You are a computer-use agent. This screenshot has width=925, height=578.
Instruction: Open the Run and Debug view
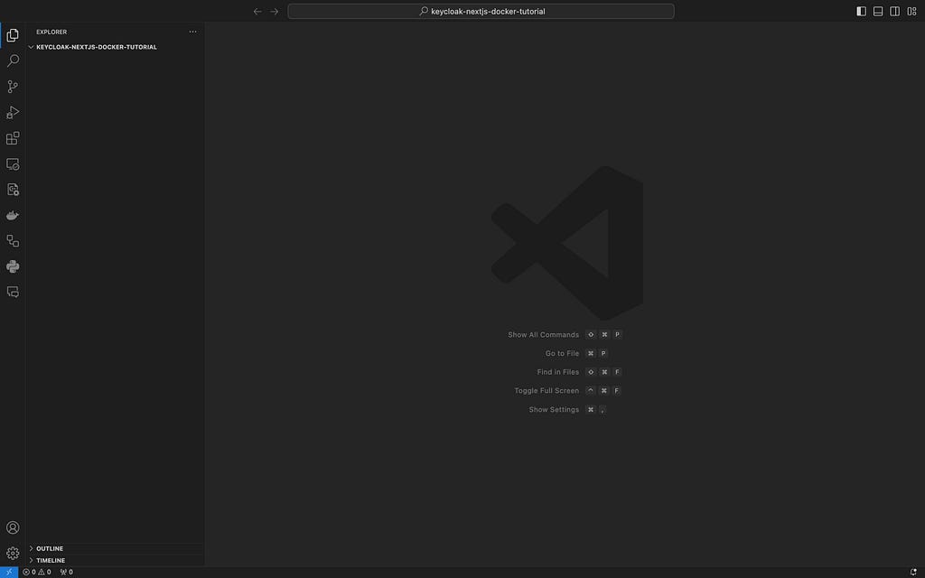(x=13, y=112)
